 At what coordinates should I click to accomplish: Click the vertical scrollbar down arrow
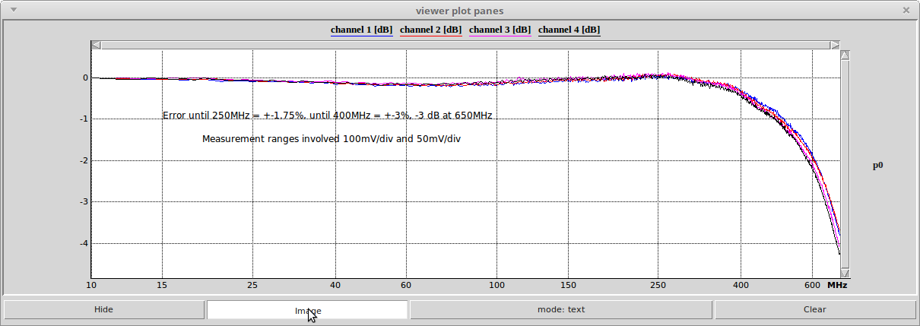[x=845, y=274]
